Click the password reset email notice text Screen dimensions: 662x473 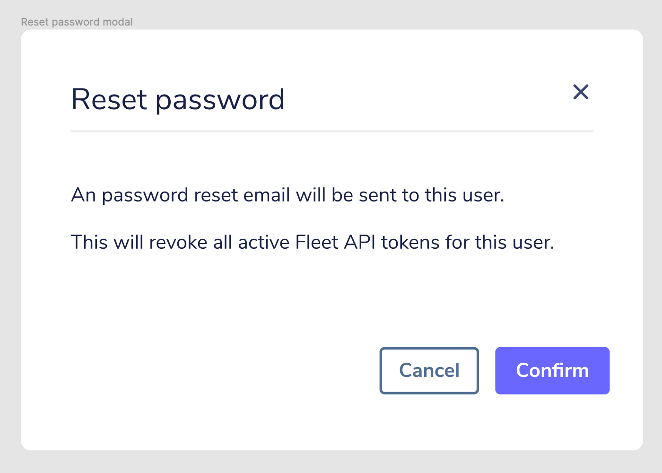[287, 194]
